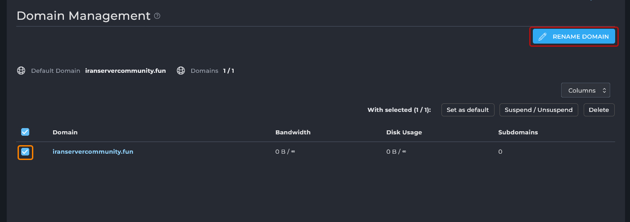Sort by the Domain column header
The width and height of the screenshot is (630, 222).
65,132
